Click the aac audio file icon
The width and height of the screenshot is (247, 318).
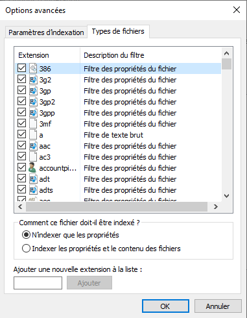[33, 146]
